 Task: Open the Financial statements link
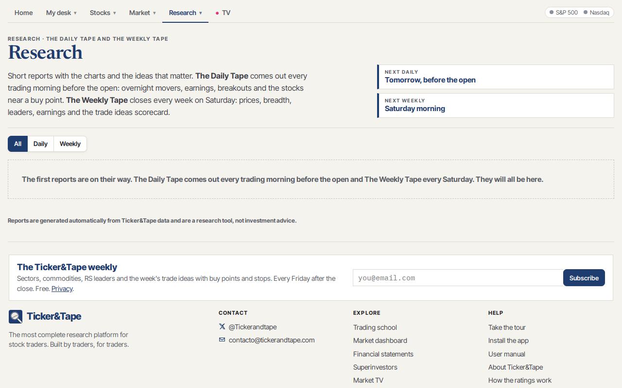tap(383, 354)
